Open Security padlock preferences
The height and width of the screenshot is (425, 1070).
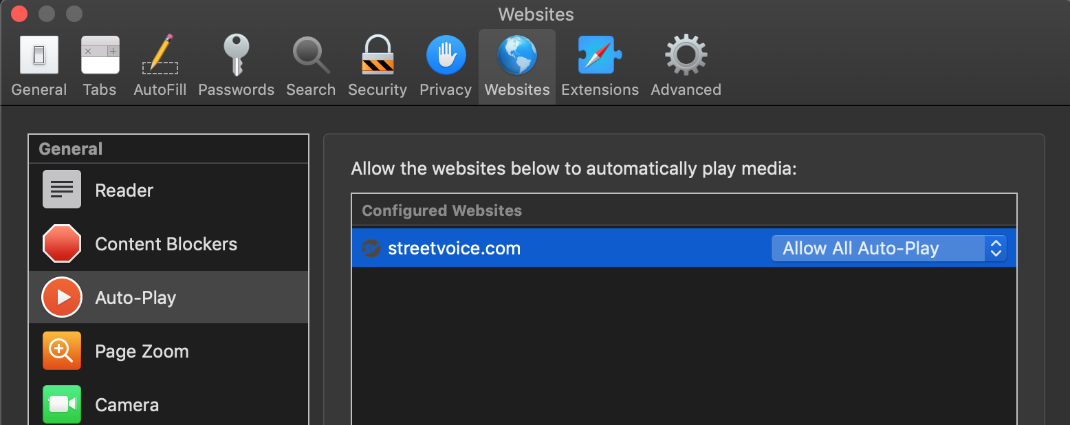pos(378,66)
